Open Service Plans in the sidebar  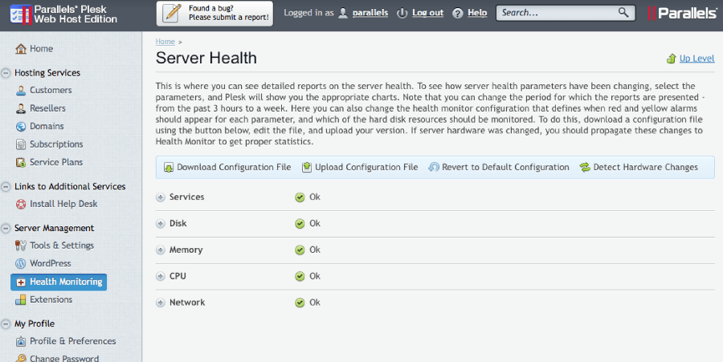pos(56,162)
